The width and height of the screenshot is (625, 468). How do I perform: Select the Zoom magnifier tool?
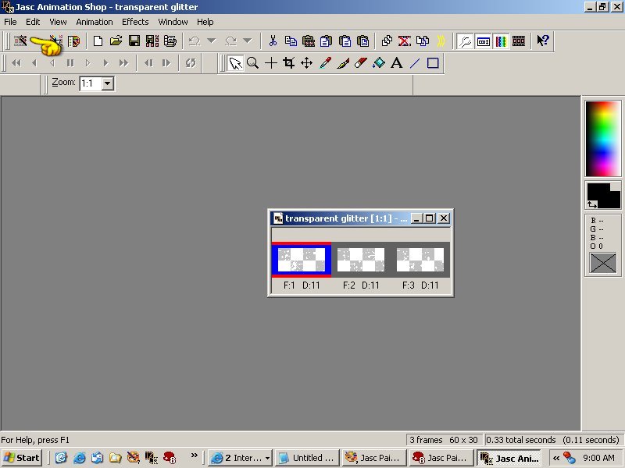(x=252, y=63)
